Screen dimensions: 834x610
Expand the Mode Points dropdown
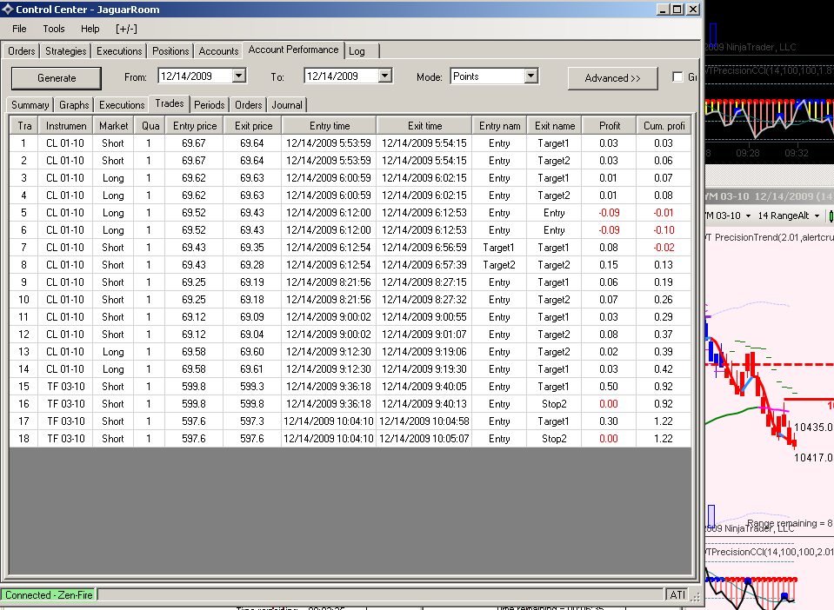click(x=530, y=76)
